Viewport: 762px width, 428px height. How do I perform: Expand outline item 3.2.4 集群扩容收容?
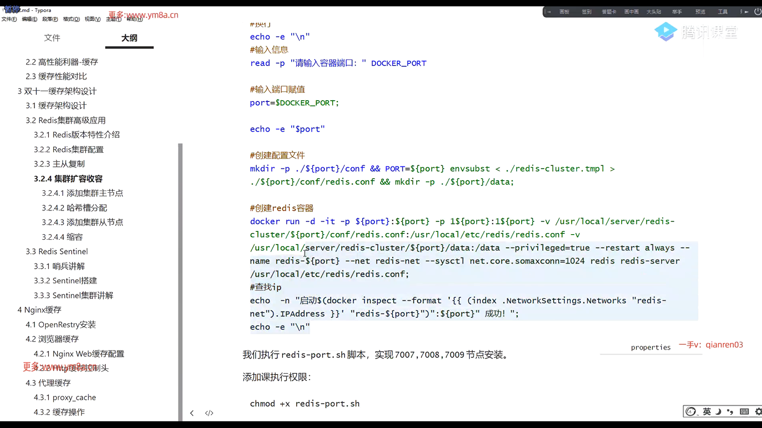(x=68, y=179)
